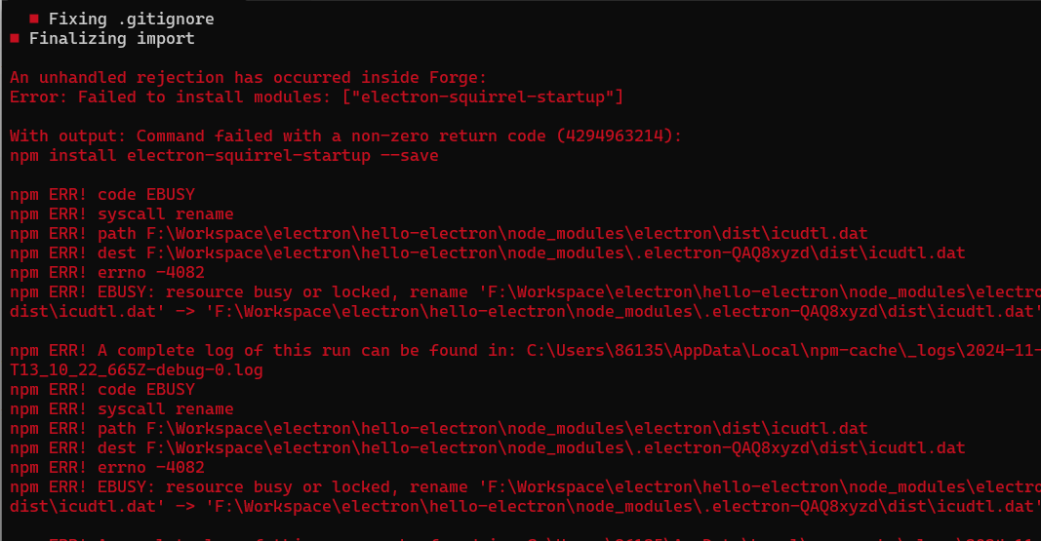Click the first 'npm ERR! code EBUSY' line
1041x541 pixels.
coord(102,194)
